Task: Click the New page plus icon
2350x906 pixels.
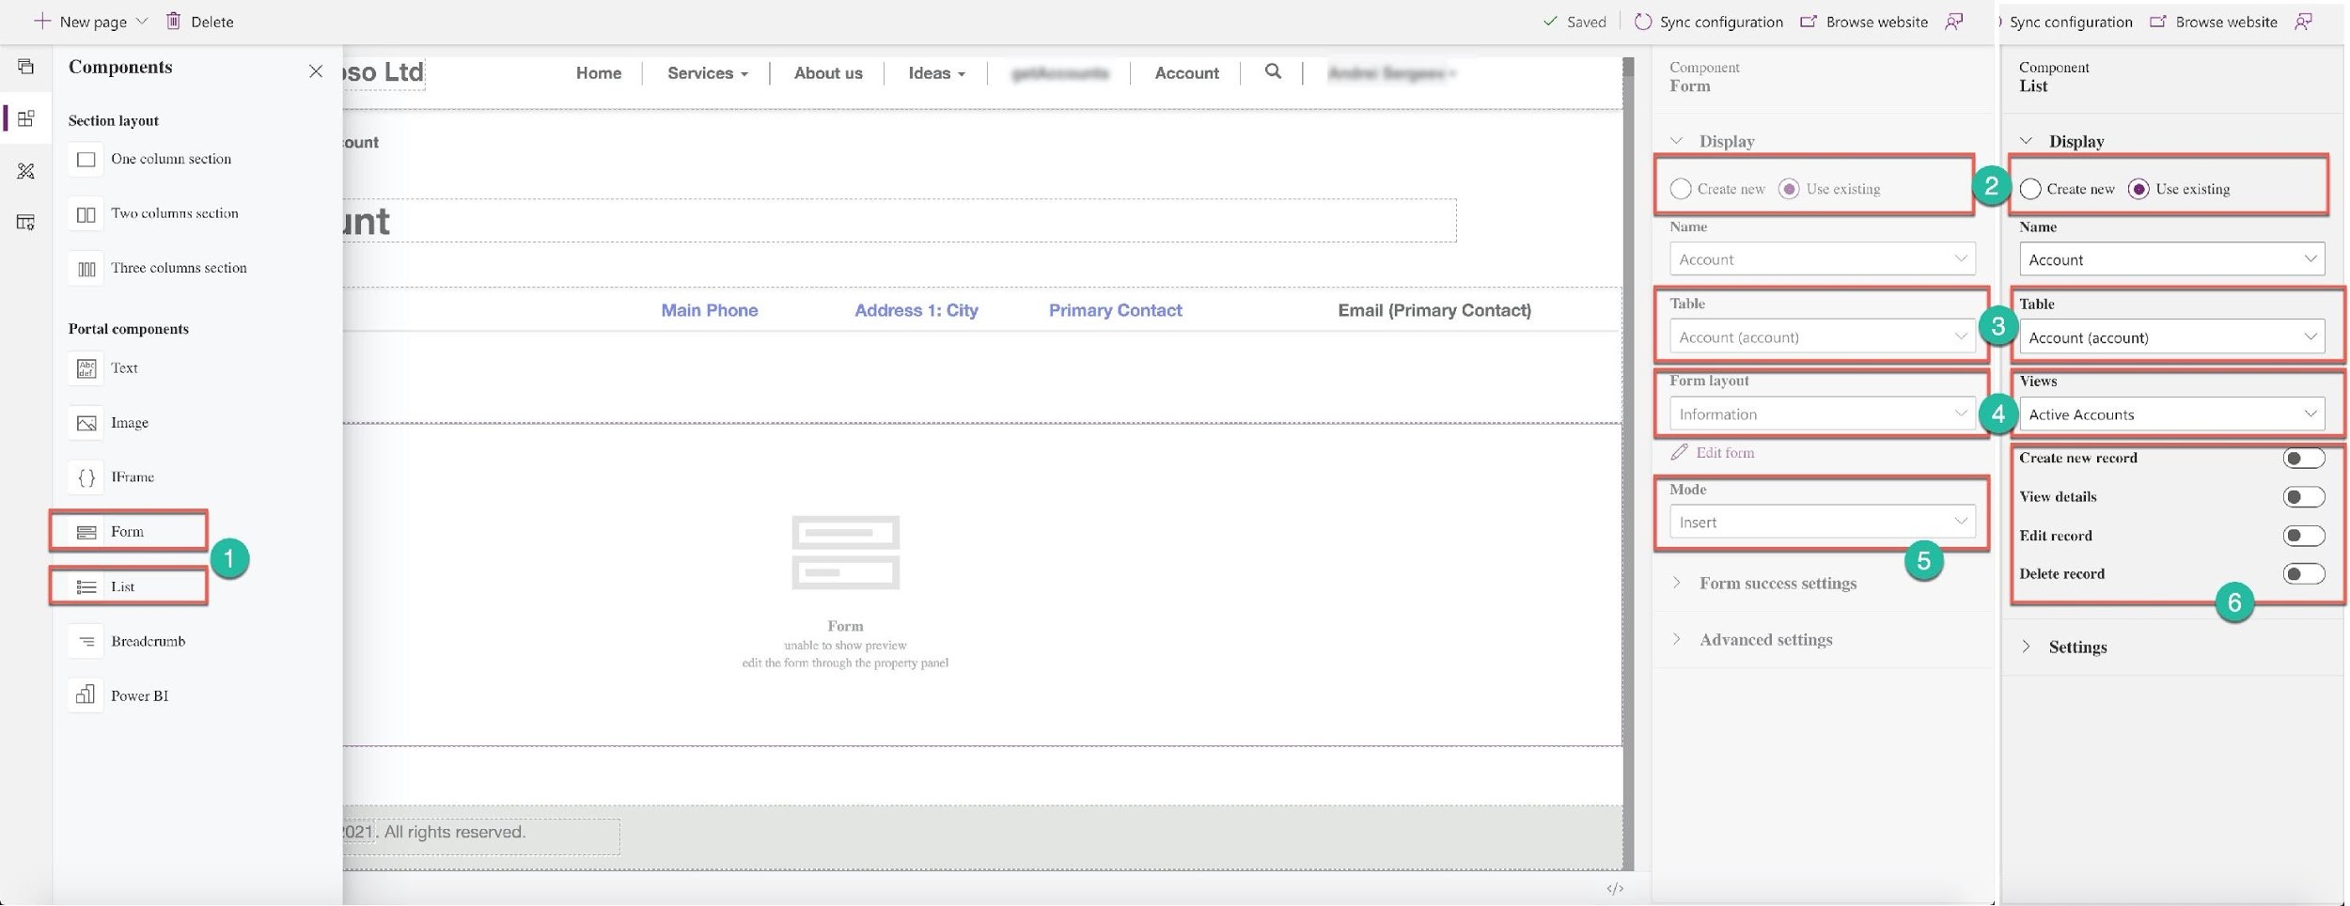Action: (41, 21)
